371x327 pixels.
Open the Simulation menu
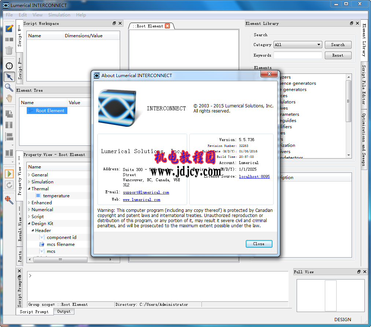pos(59,15)
